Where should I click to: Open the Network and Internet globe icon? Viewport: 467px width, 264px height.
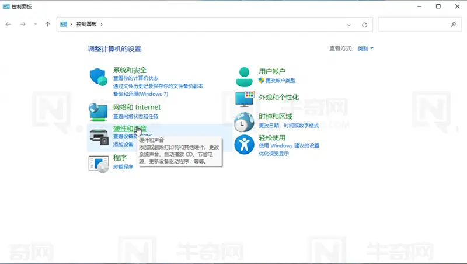[x=98, y=112]
